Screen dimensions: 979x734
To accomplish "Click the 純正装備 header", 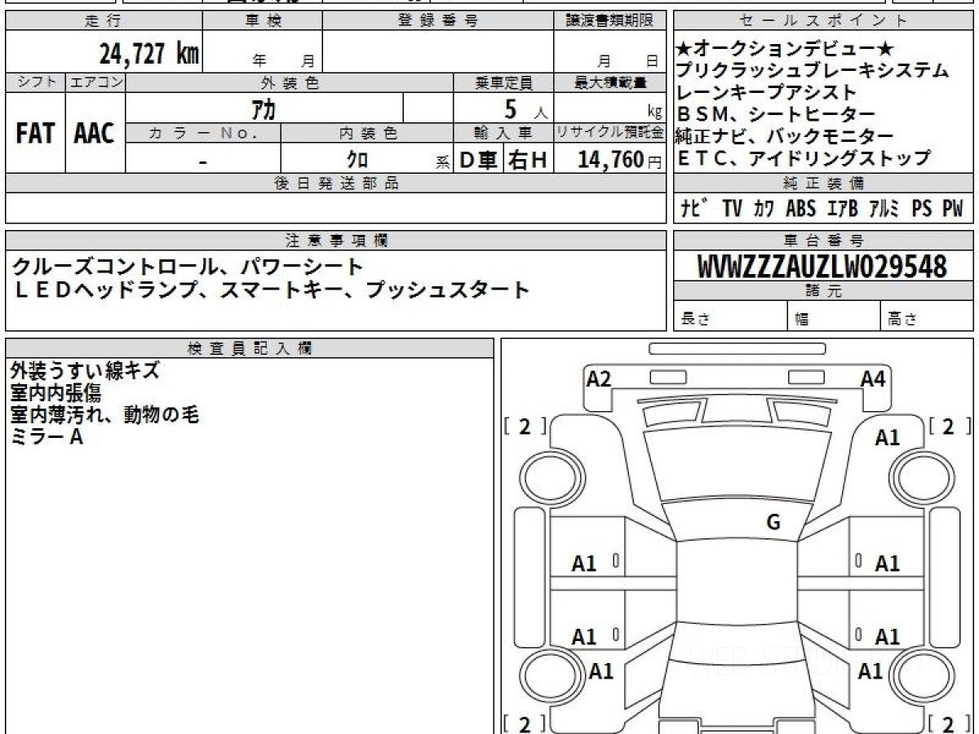I will point(824,183).
